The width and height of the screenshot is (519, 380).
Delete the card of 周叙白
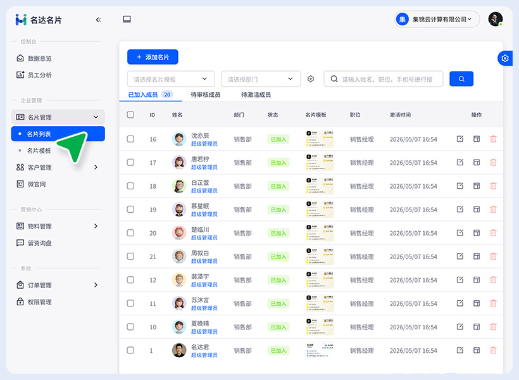493,256
